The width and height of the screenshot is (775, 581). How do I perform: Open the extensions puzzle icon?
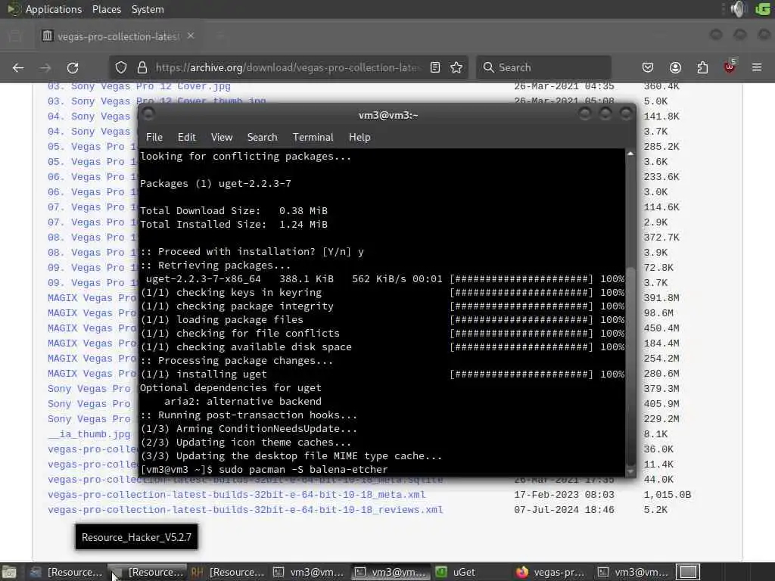point(702,67)
